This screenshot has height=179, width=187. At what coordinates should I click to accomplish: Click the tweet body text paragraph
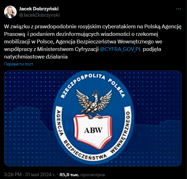point(93,42)
